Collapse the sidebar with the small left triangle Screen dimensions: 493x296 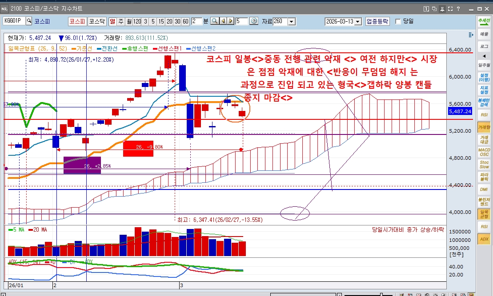point(484,56)
